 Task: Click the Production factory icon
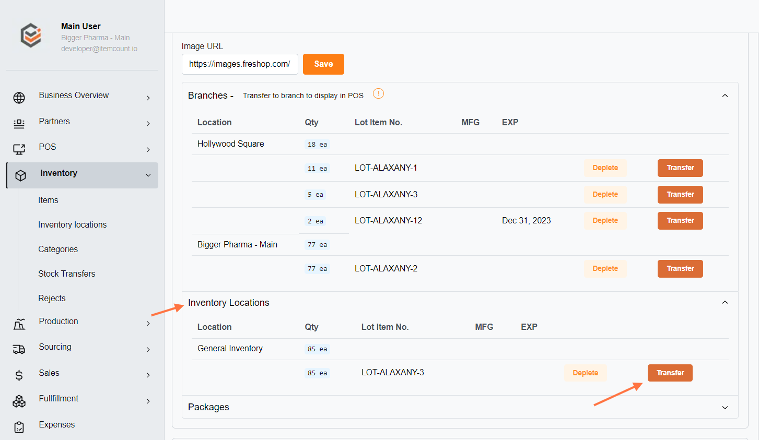tap(19, 324)
